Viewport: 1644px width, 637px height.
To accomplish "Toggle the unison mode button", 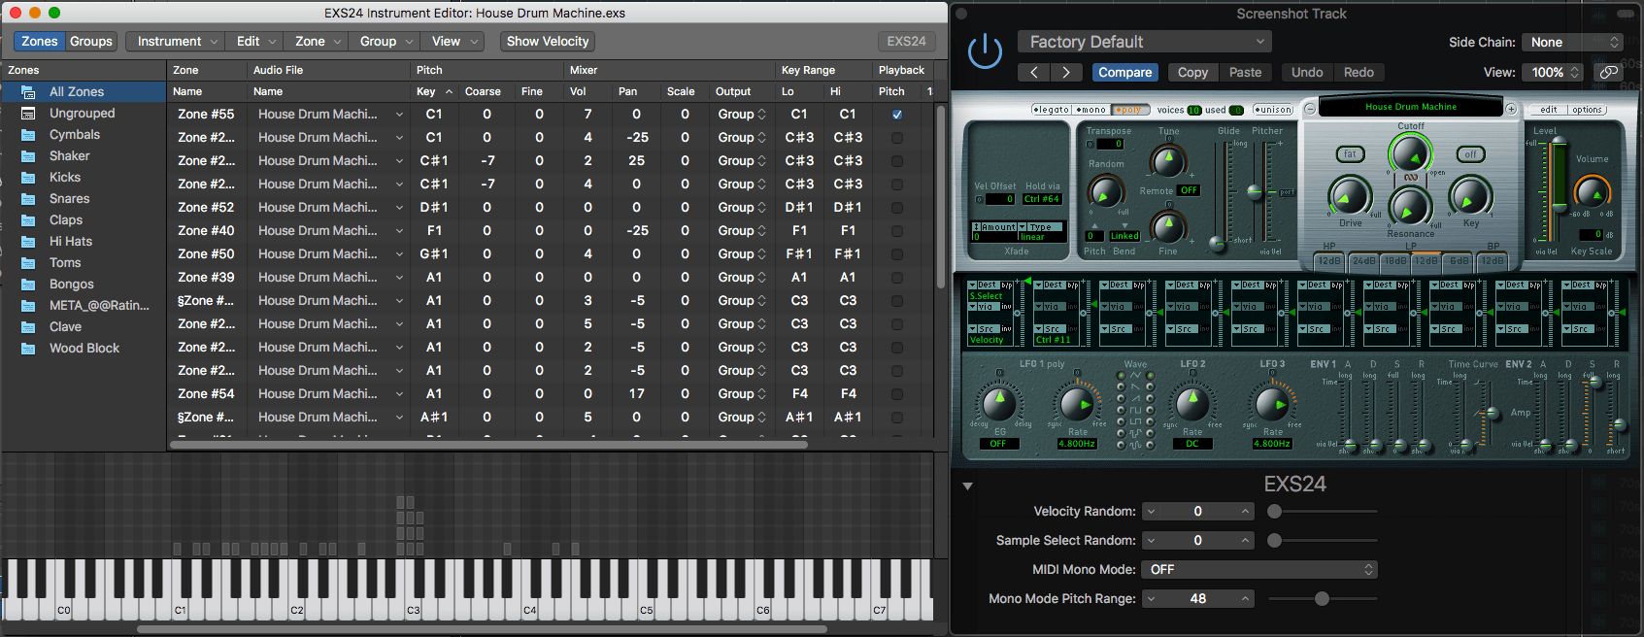I will (1272, 110).
